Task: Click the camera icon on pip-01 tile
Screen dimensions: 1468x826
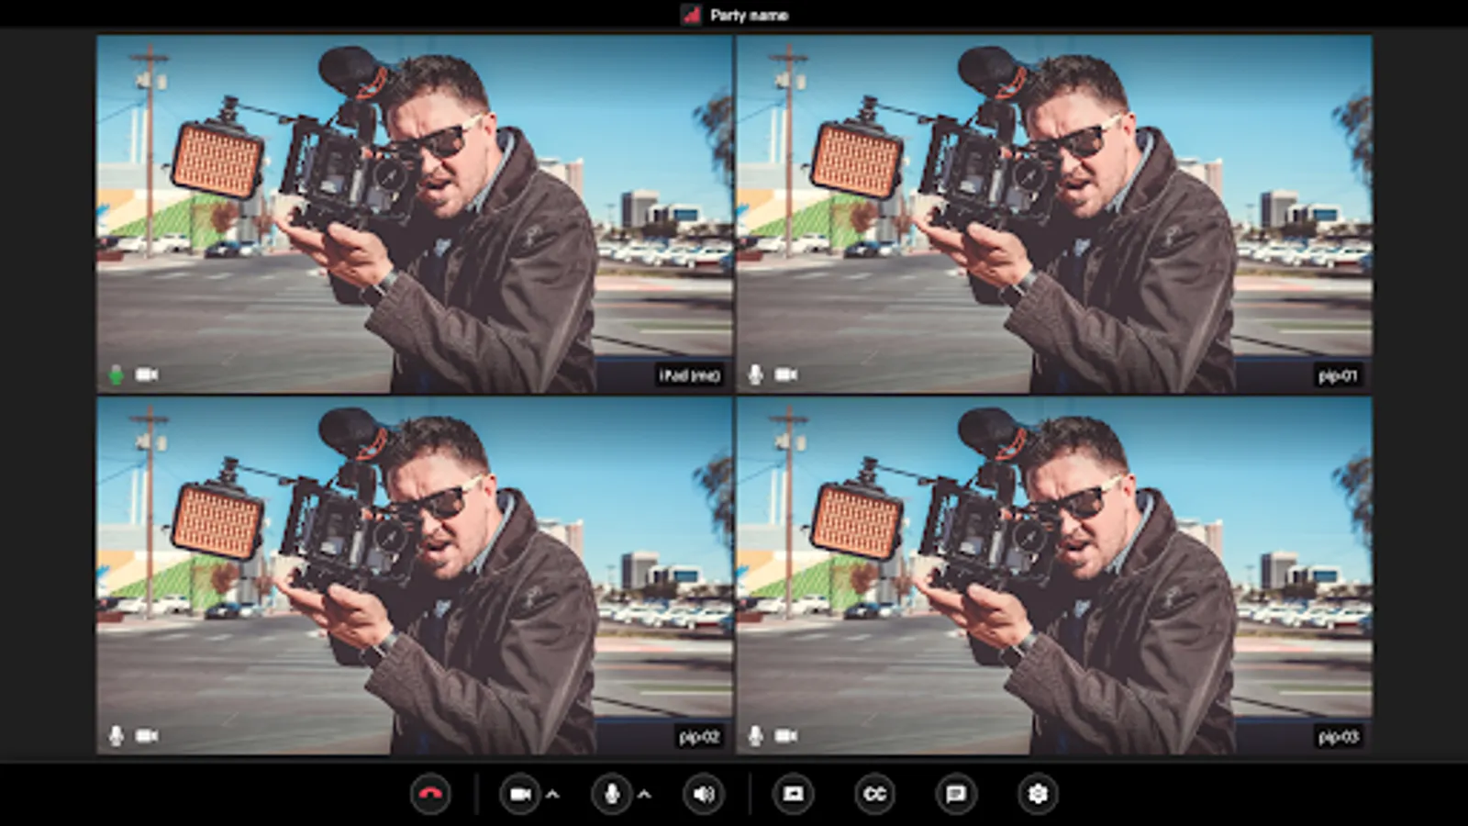Action: (786, 374)
